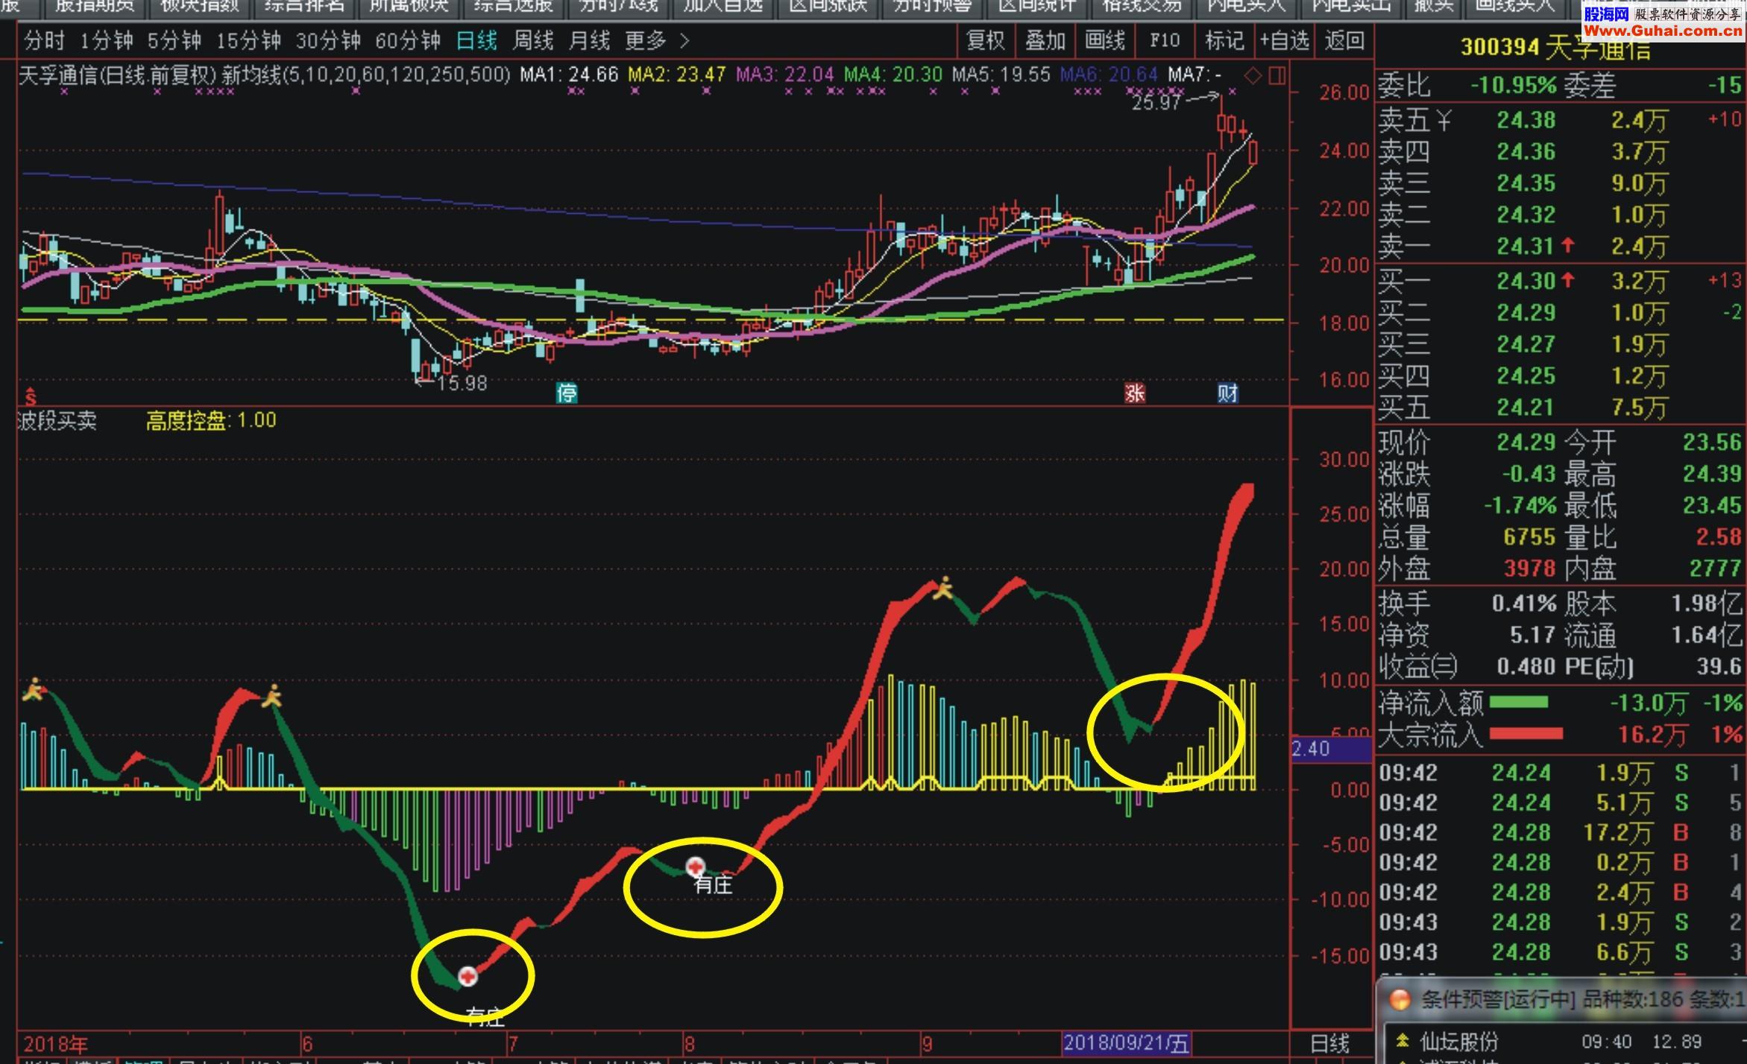Switch to the 1分钟 timeframe
This screenshot has height=1064, width=1747.
106,41
